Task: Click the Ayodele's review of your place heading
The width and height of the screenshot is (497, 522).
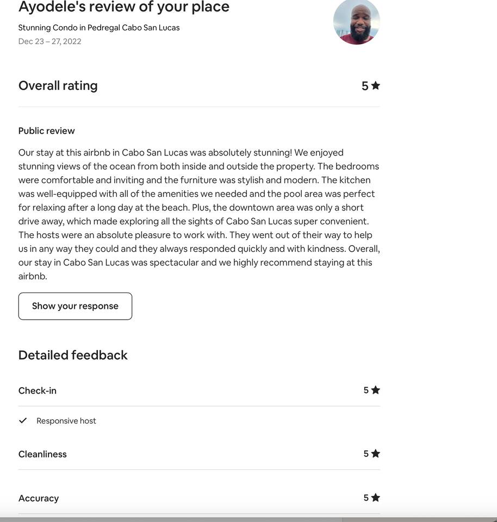Action: pos(124,7)
